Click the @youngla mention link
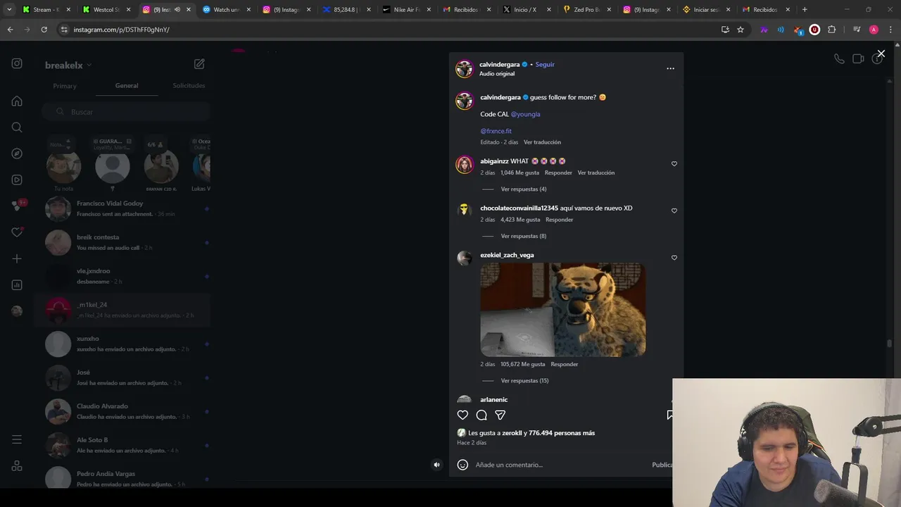Screen dimensions: 901x507 pyautogui.click(x=525, y=114)
